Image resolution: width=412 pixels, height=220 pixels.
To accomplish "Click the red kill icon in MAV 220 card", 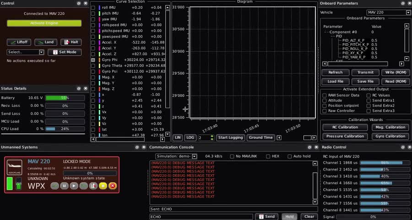I will click(113, 186).
